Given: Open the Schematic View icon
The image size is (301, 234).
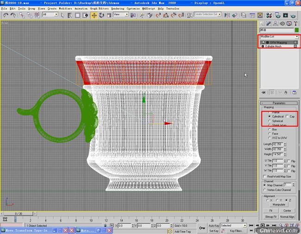Looking at the screenshot, I should [x=260, y=15].
